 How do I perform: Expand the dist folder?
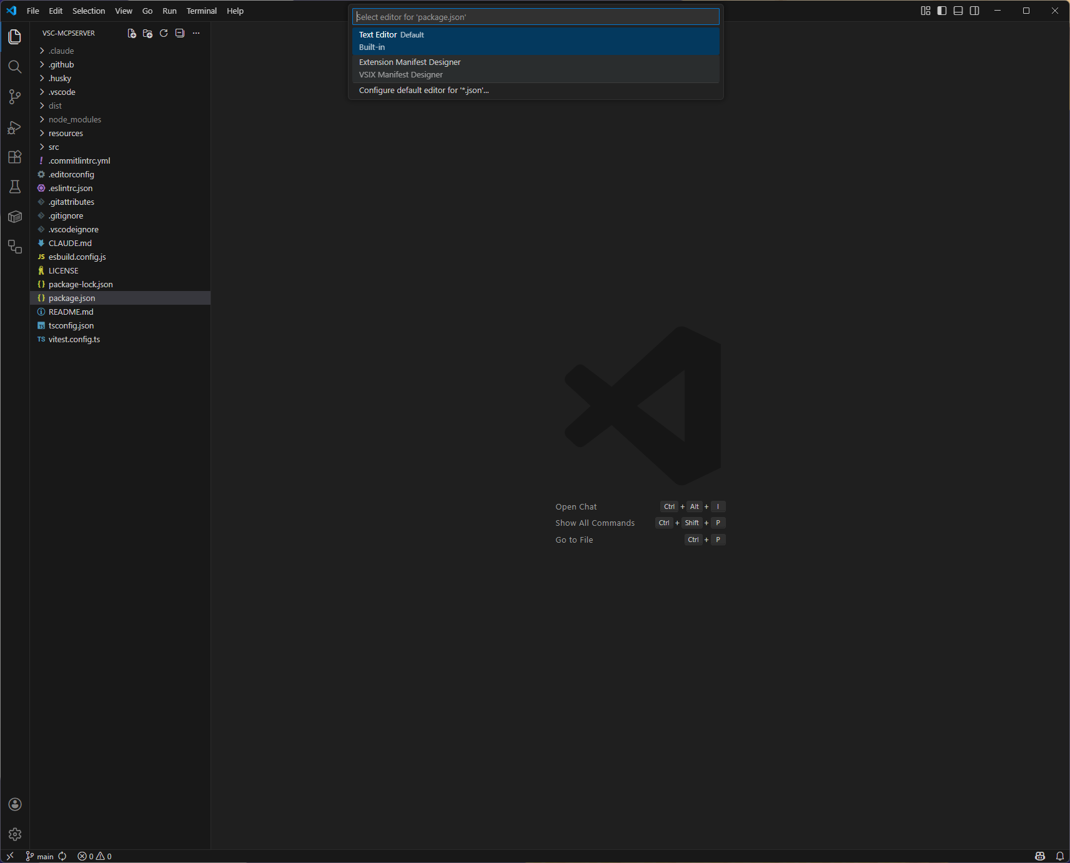(x=120, y=106)
